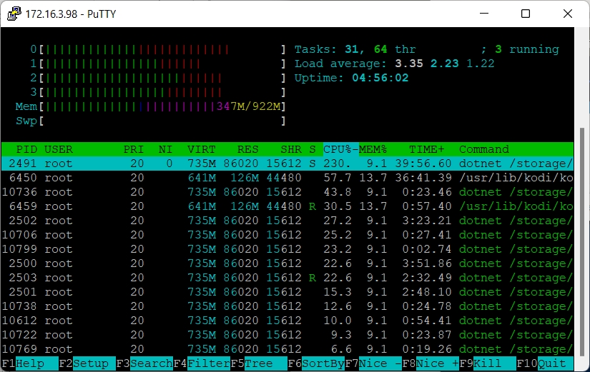Click F10 Quit to exit htop

[x=551, y=363]
